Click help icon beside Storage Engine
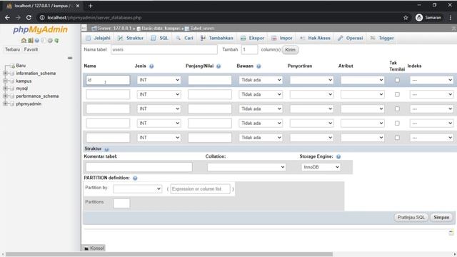This screenshot has width=457, height=257. 338,156
